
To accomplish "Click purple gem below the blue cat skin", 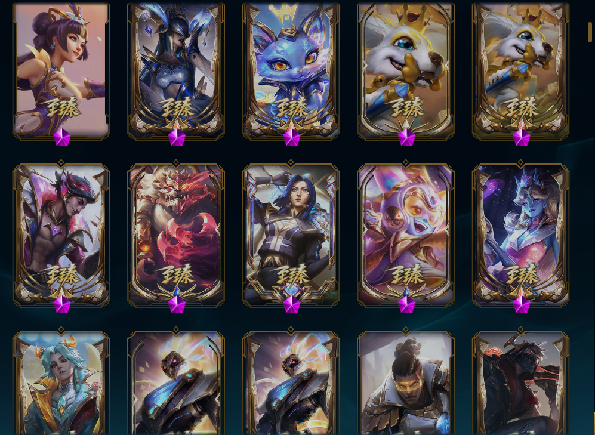I will tap(292, 137).
